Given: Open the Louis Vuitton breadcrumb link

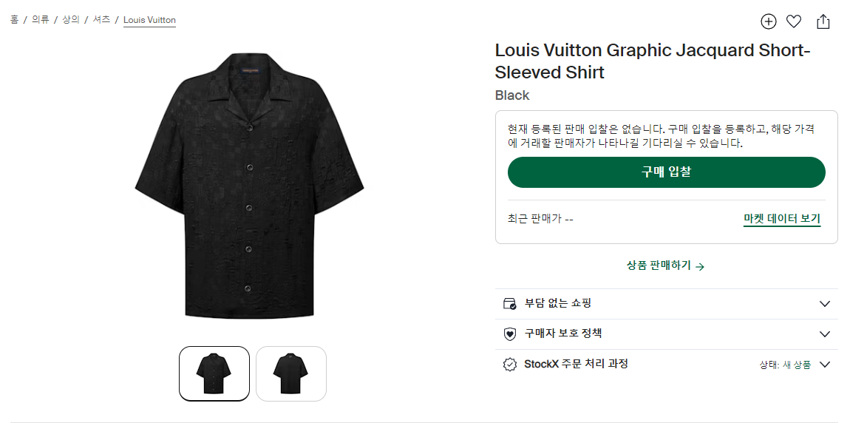Looking at the screenshot, I should 149,20.
